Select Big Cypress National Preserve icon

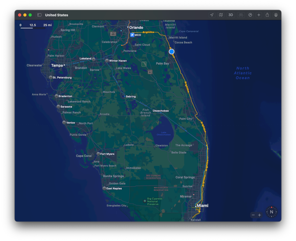click(145, 201)
